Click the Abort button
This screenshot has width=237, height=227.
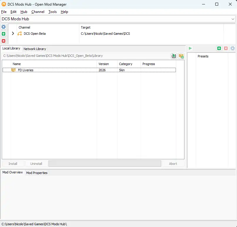(x=173, y=164)
